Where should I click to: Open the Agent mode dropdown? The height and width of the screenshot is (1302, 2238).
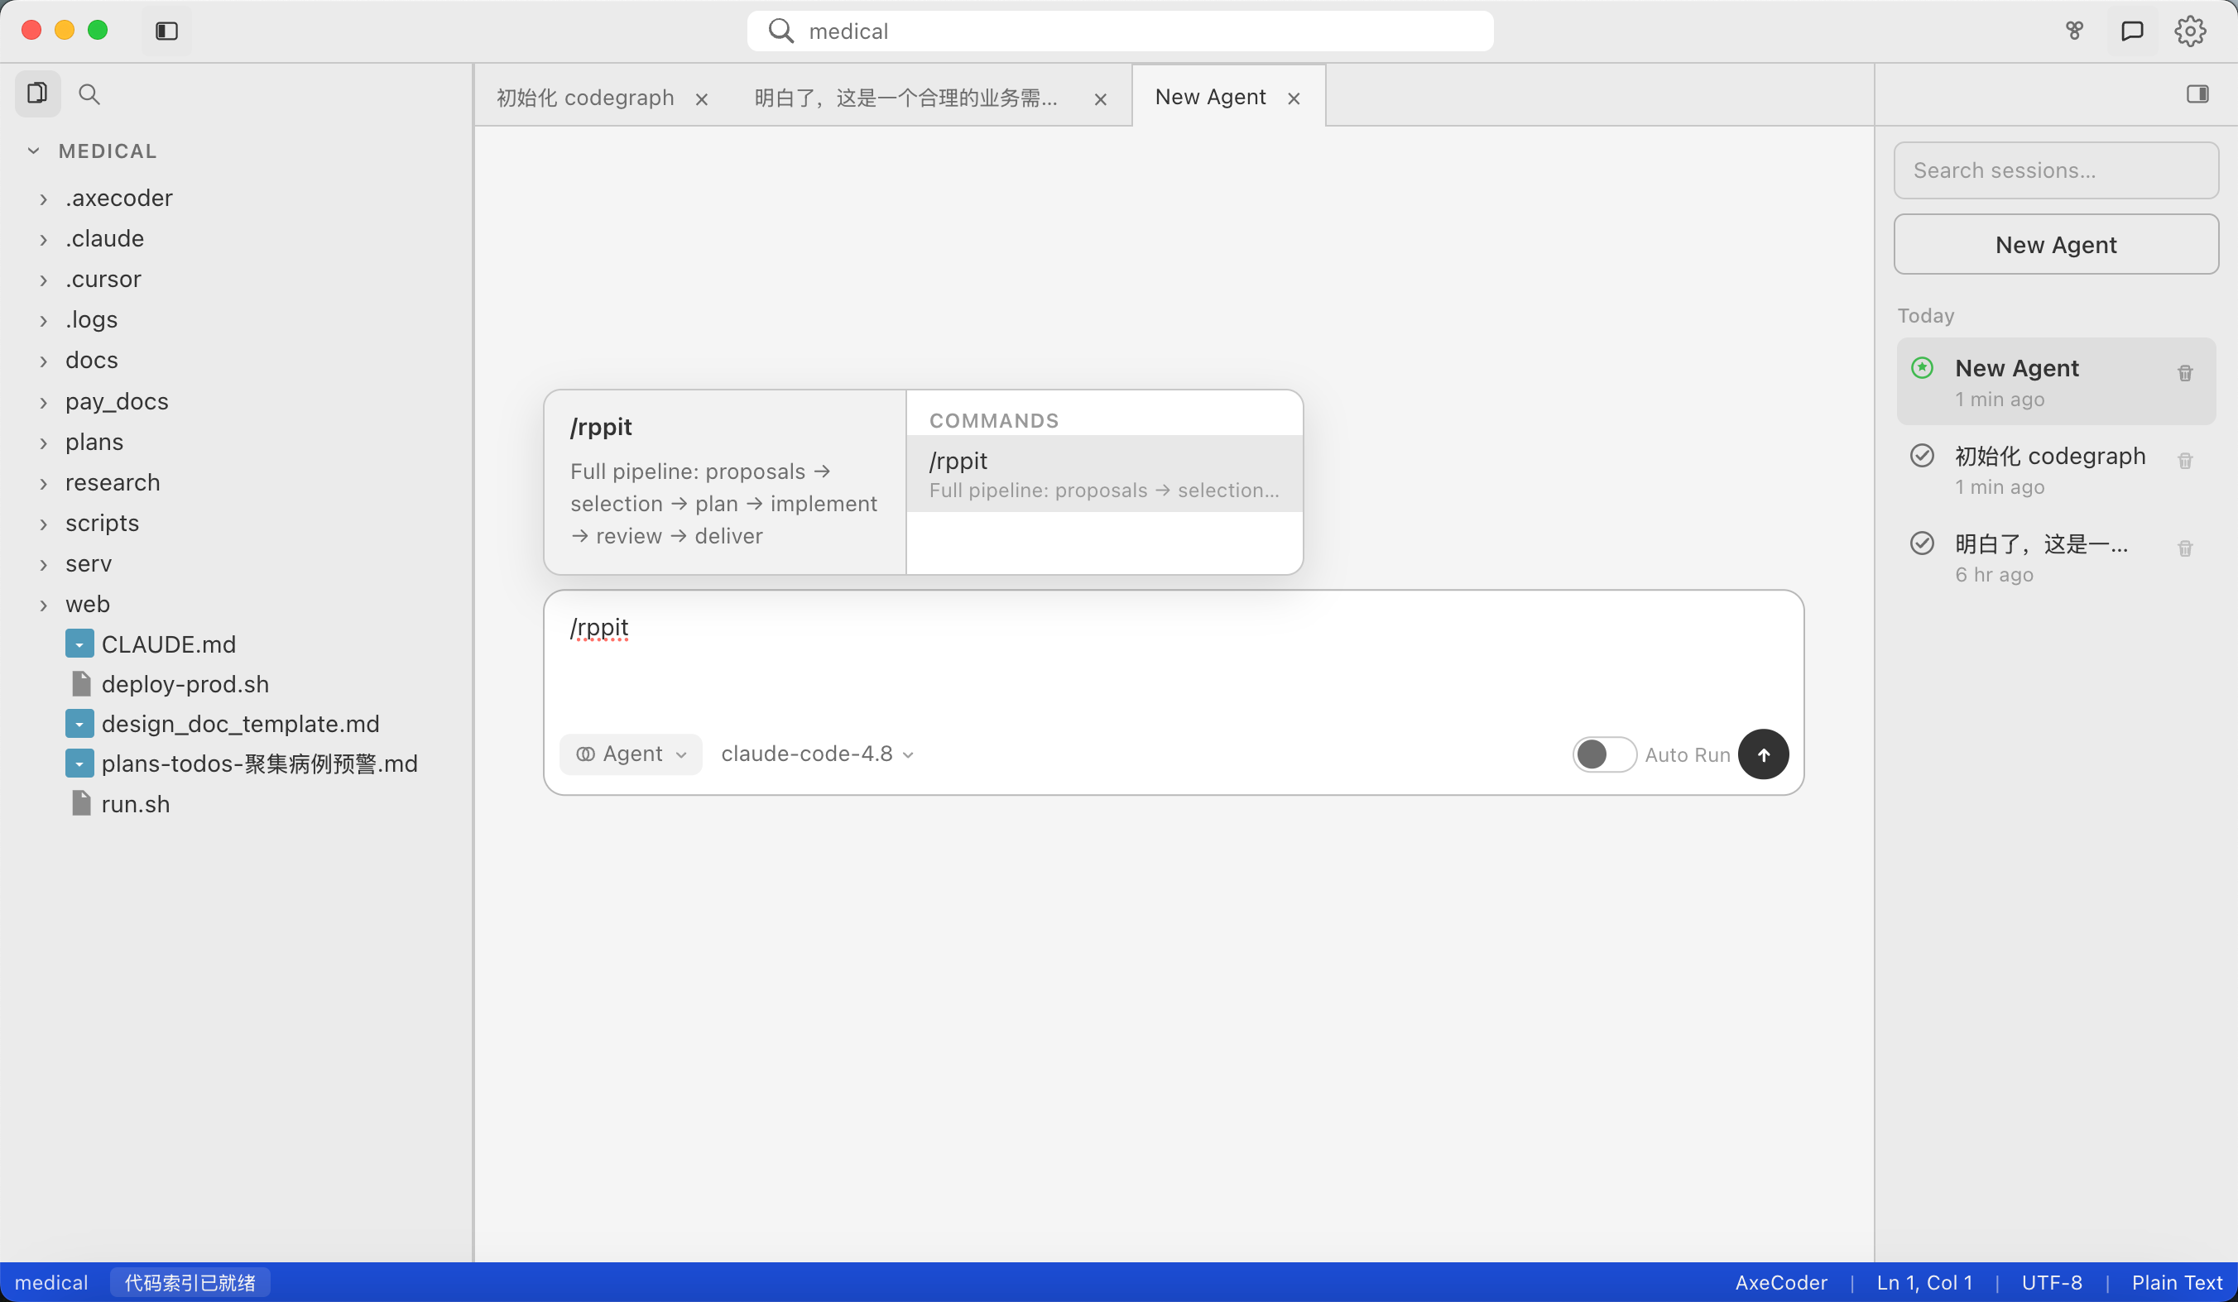tap(631, 754)
